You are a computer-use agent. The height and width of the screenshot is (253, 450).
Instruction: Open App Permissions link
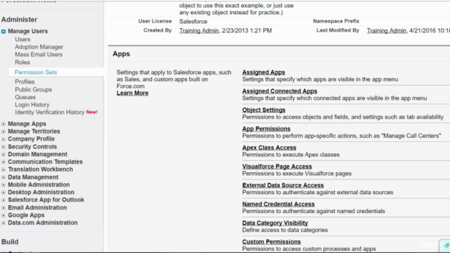coord(266,129)
